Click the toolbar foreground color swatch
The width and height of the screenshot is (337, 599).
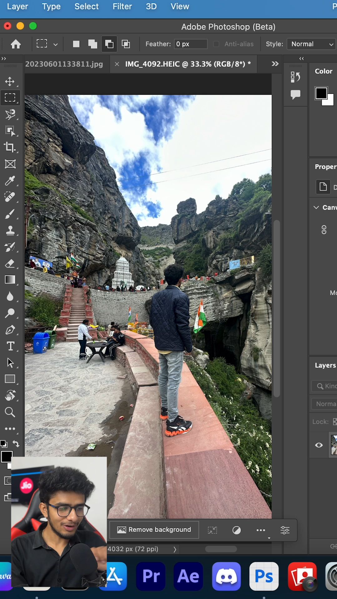click(7, 457)
